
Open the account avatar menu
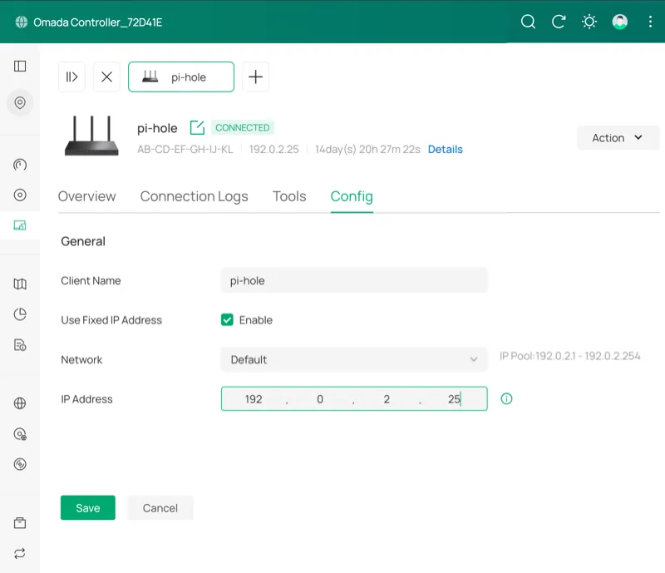pyautogui.click(x=620, y=22)
